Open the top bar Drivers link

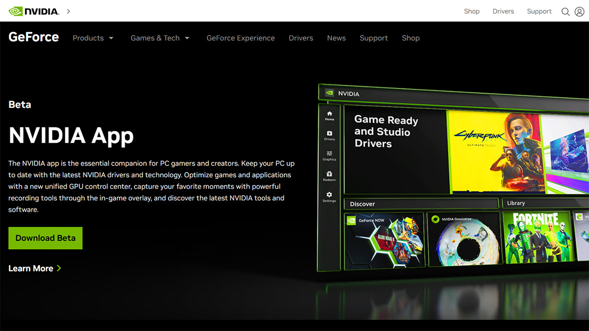503,11
